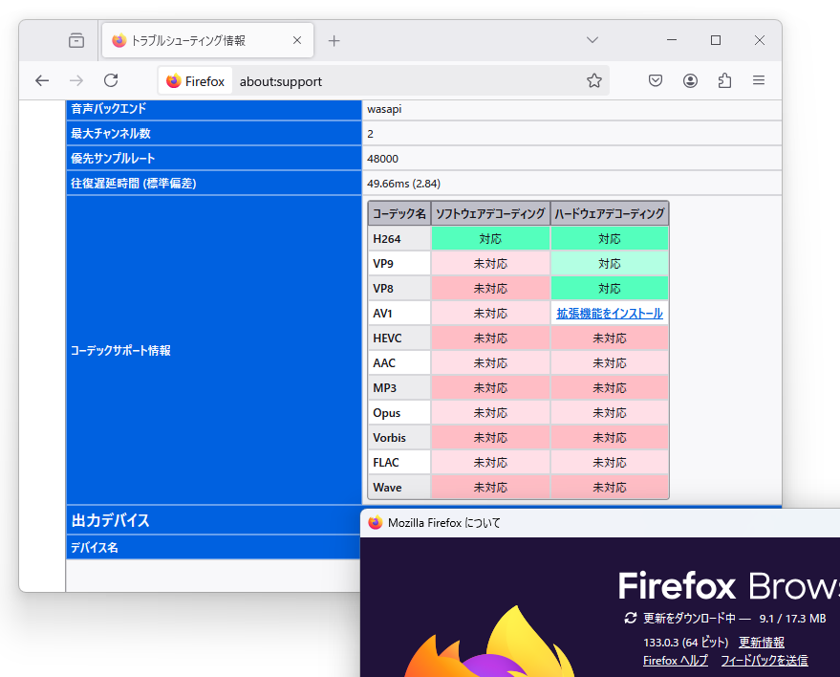Click the forward navigation arrow
The width and height of the screenshot is (840, 677).
tap(76, 81)
